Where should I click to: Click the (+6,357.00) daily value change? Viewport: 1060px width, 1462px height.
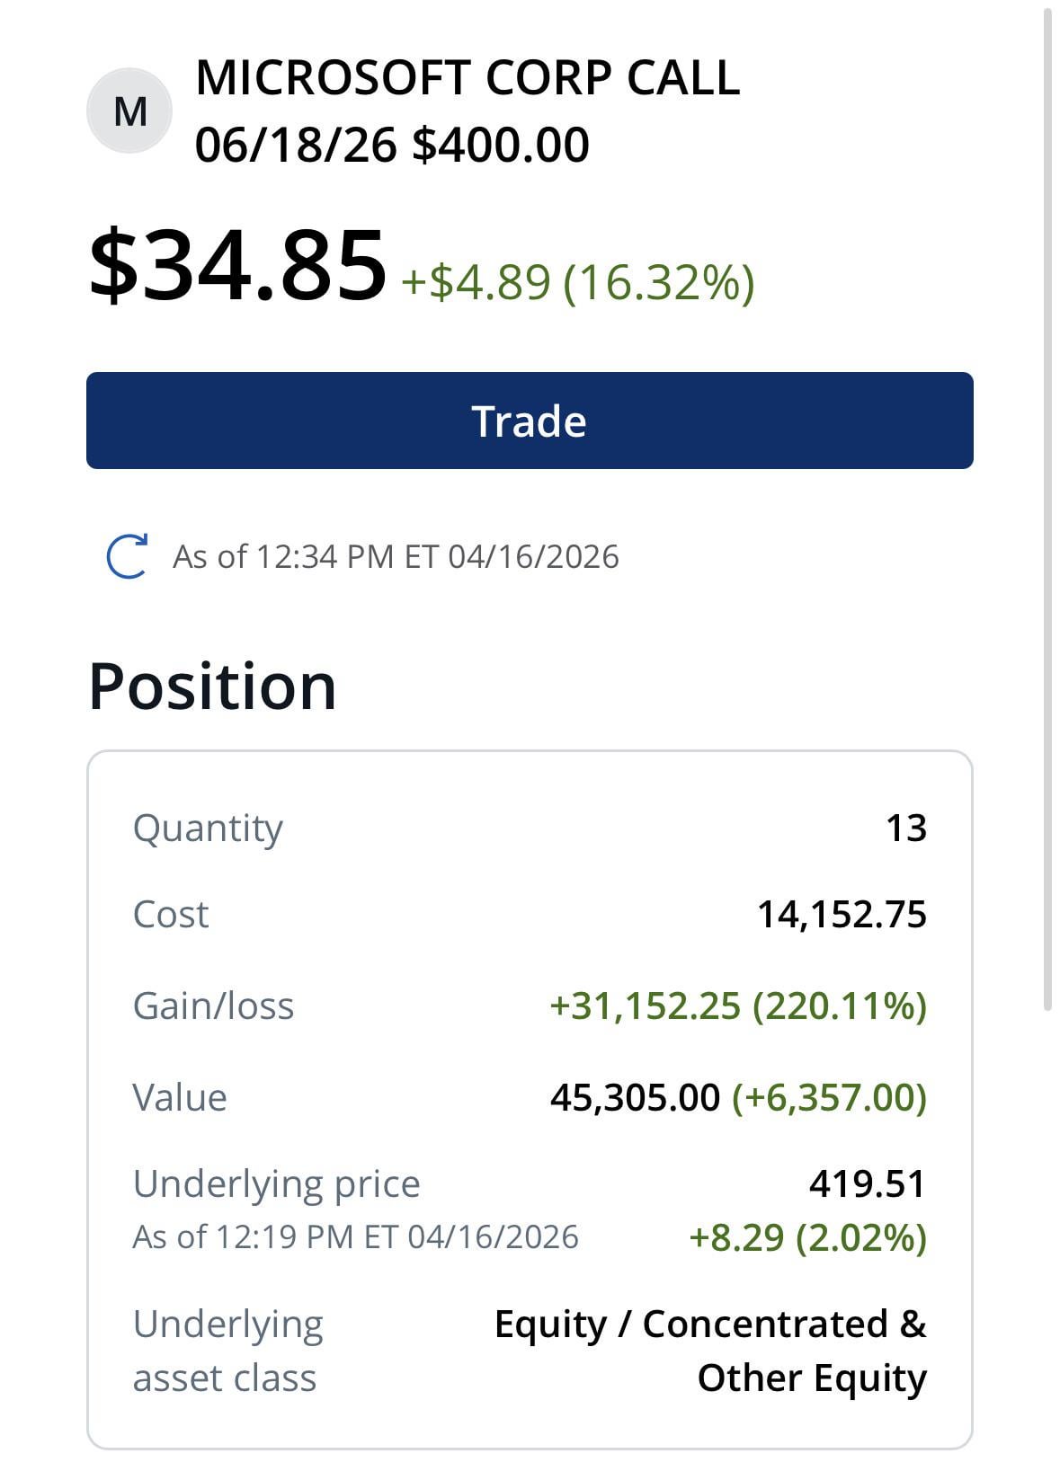coord(829,1097)
